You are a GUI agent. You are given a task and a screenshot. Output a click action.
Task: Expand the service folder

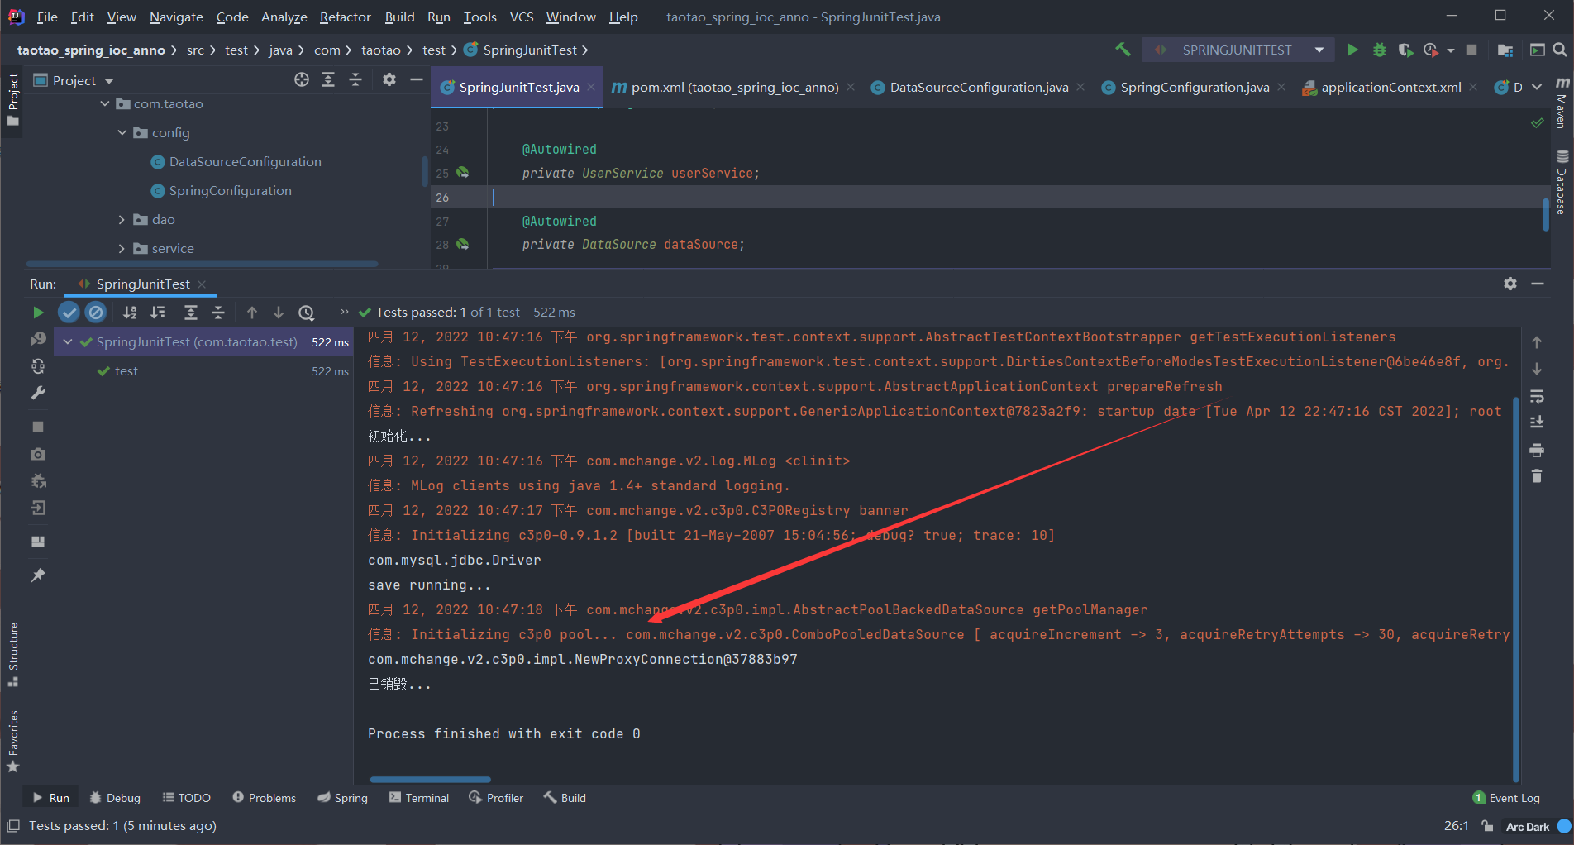pos(122,249)
